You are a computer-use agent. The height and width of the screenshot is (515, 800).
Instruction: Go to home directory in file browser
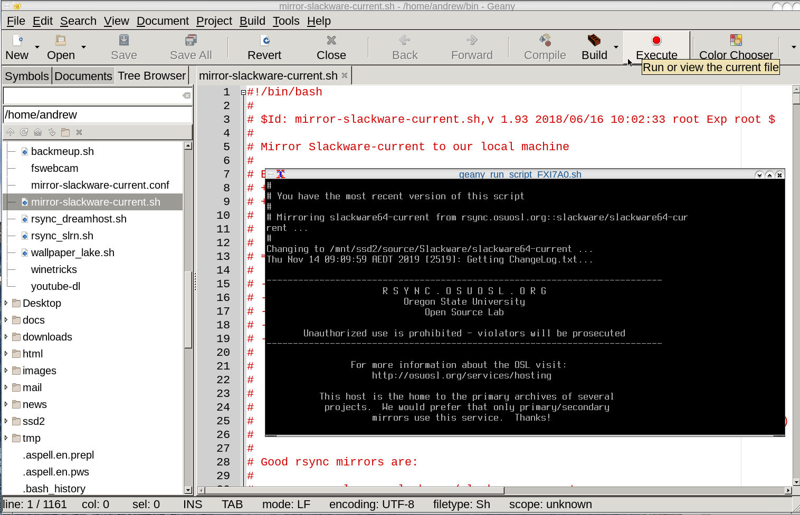click(x=37, y=132)
